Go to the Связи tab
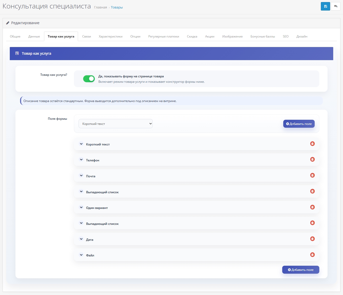This screenshot has width=343, height=295. click(x=87, y=36)
